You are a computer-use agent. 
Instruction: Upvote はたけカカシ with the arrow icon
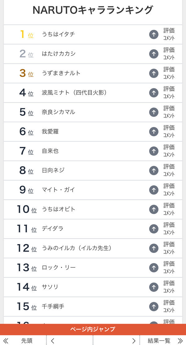point(154,54)
